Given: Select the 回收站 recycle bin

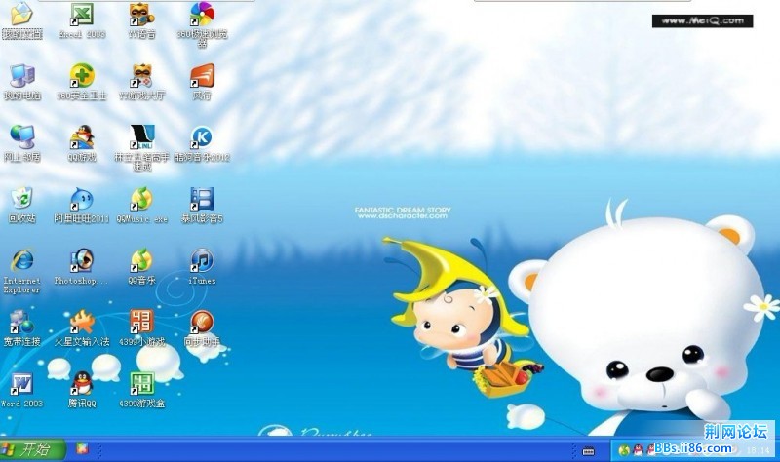Looking at the screenshot, I should pos(21,199).
